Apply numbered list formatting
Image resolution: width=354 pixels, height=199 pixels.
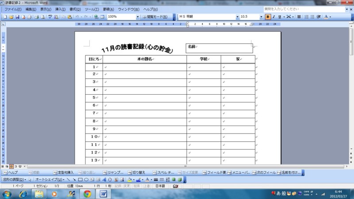tap(307, 17)
